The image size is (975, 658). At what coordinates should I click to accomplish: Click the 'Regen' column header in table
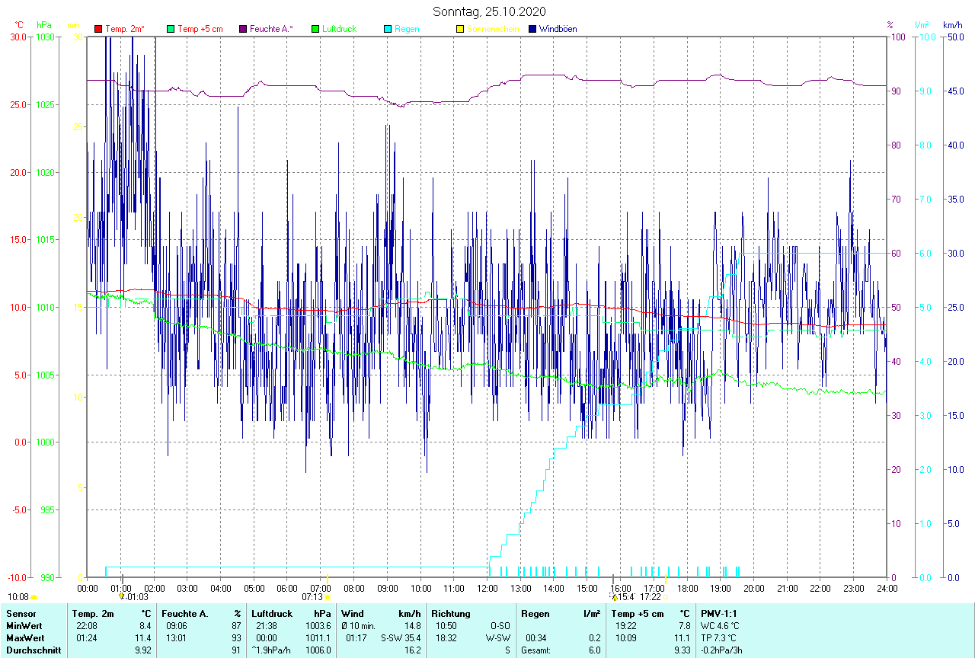pos(535,613)
